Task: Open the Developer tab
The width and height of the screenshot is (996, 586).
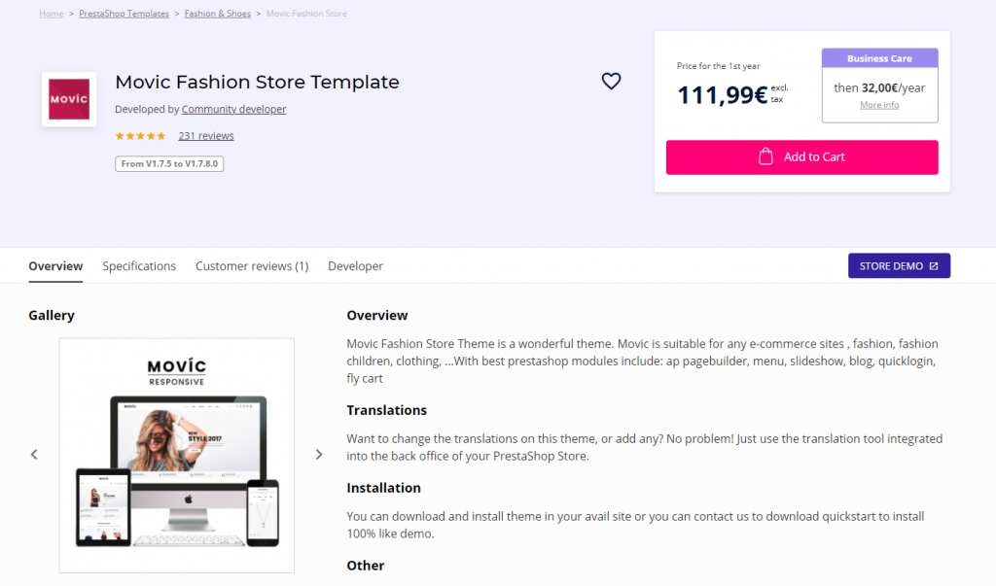Action: [x=355, y=266]
